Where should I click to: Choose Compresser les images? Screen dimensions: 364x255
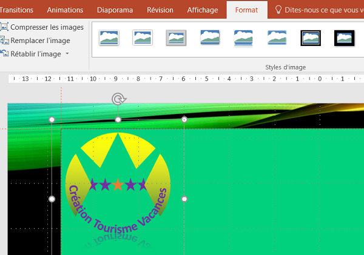[x=47, y=27]
